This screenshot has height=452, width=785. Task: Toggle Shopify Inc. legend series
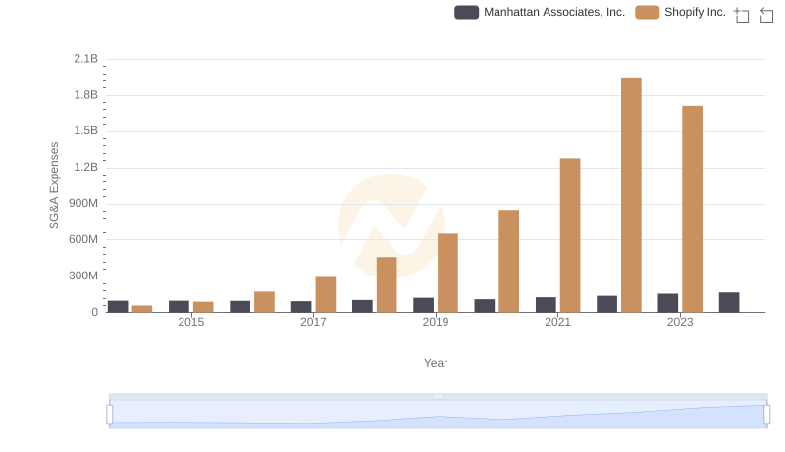tap(680, 12)
